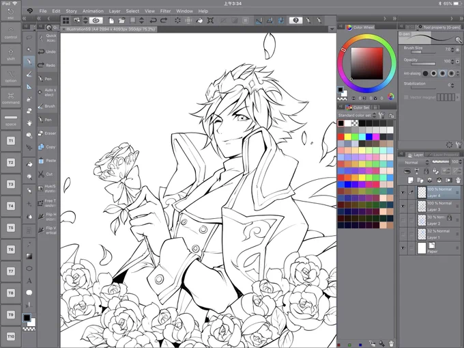Toggle visibility eye of Paper layer

point(403,248)
